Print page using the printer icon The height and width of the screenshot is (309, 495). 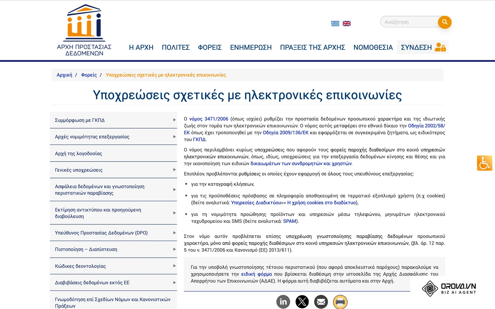(x=340, y=302)
